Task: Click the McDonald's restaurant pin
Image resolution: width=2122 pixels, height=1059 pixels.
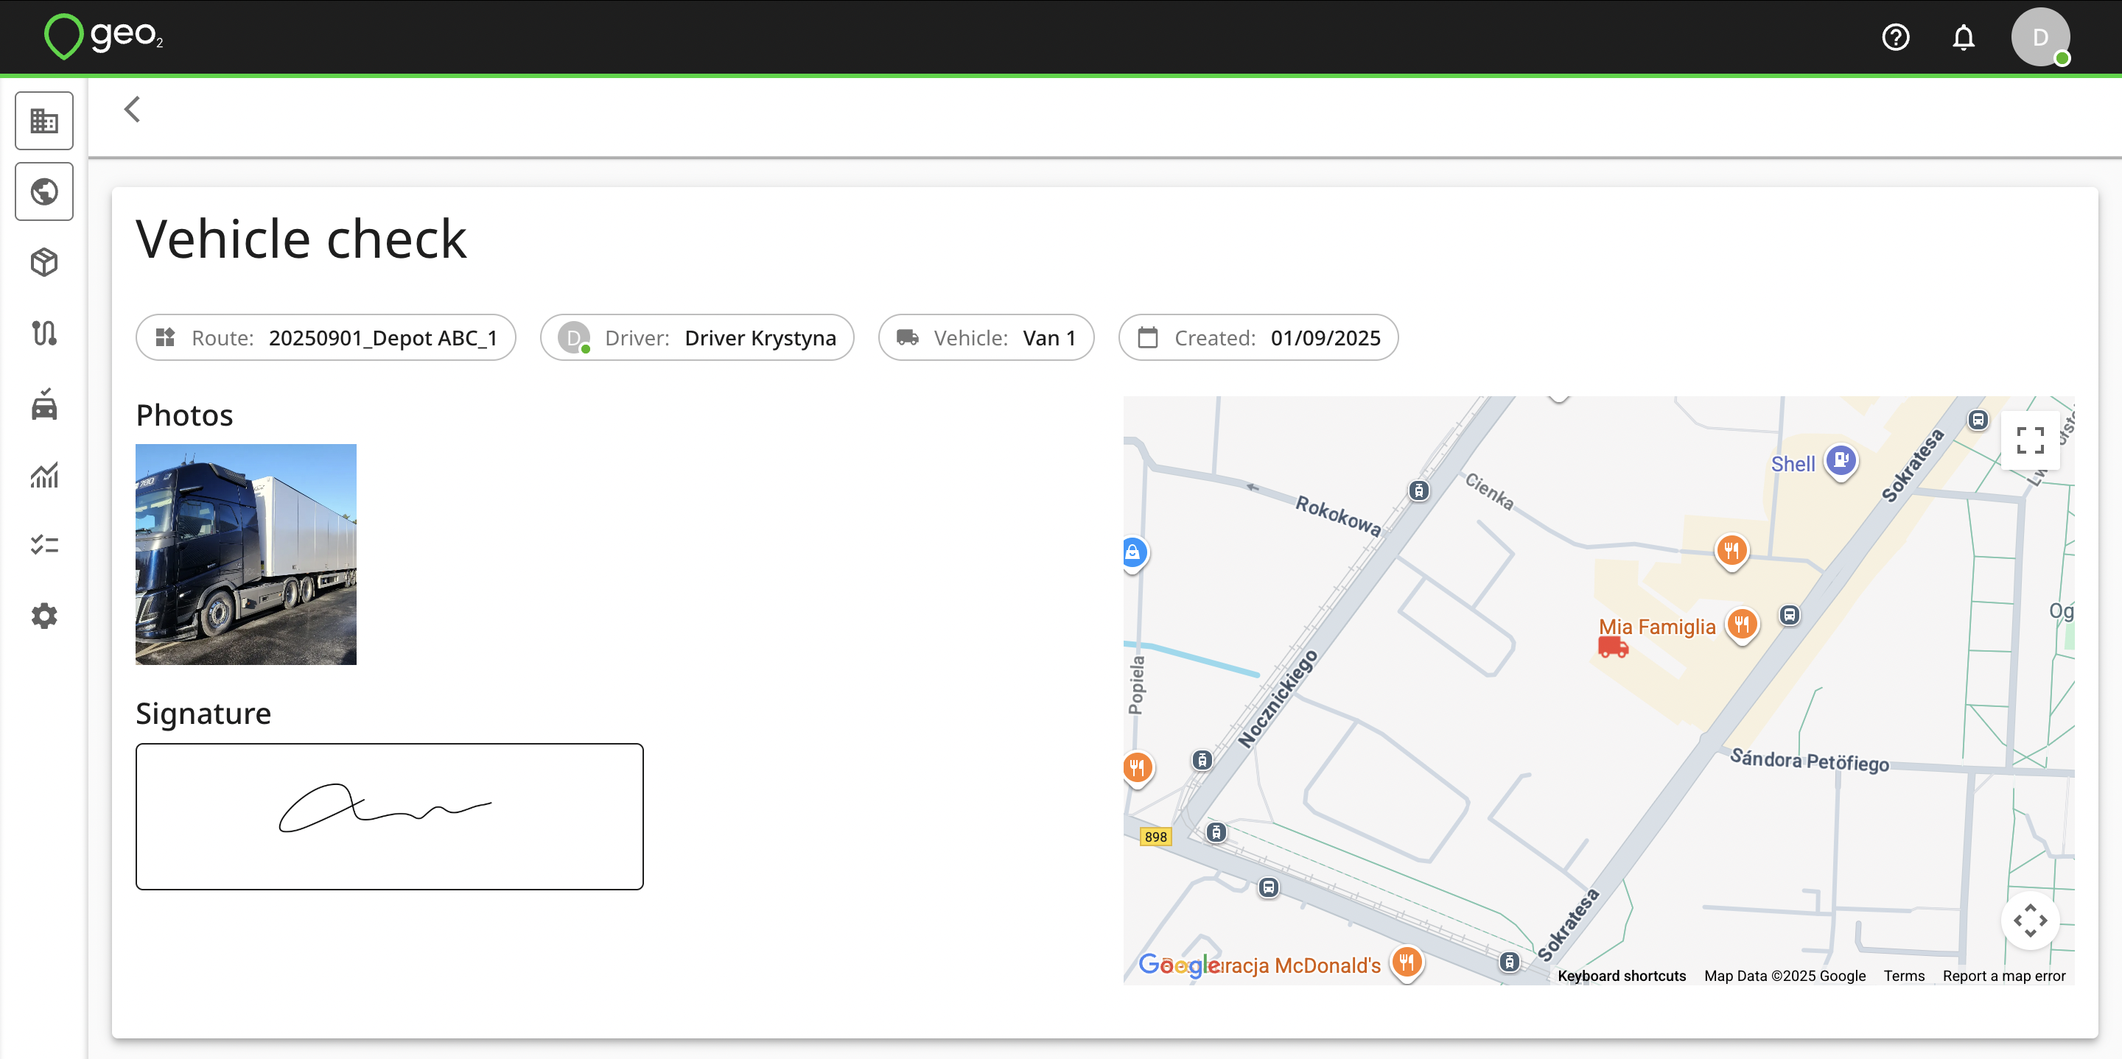Action: click(x=1407, y=962)
